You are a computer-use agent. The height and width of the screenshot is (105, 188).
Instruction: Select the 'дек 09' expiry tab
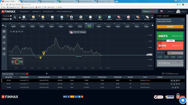coord(99,26)
